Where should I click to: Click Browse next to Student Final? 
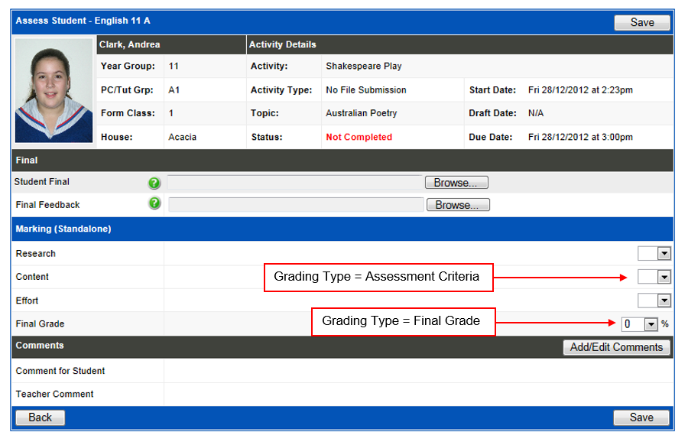pyautogui.click(x=456, y=182)
